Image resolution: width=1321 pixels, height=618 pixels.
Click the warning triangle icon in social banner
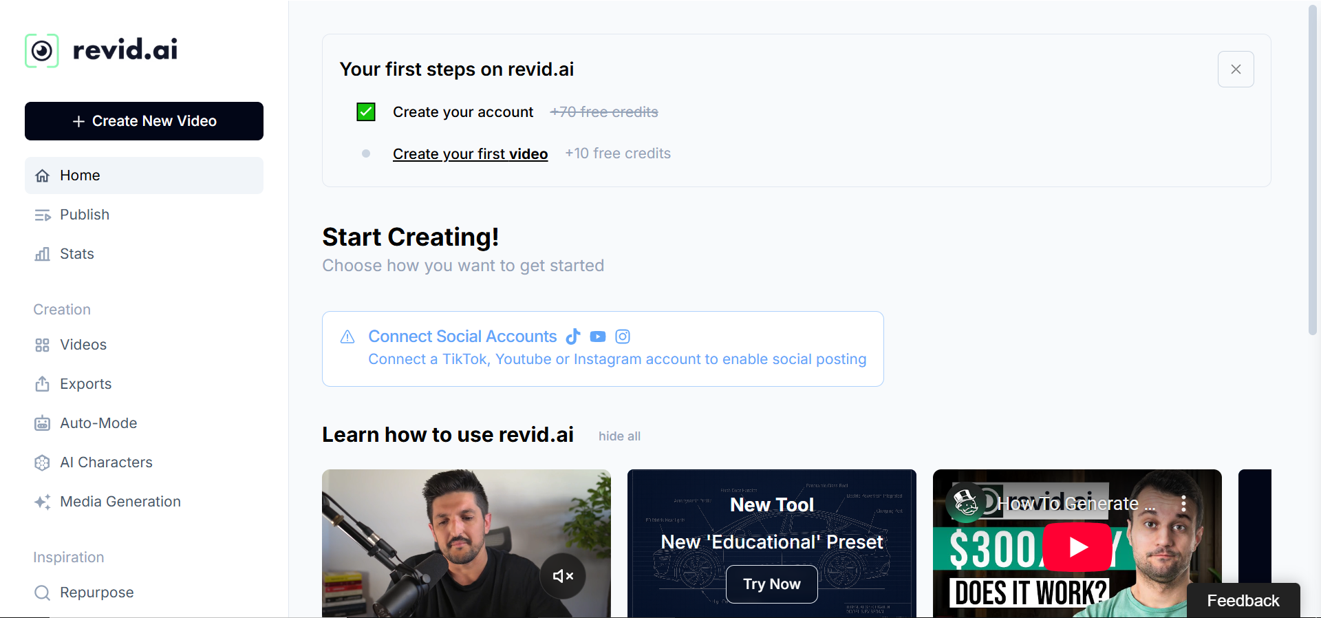[347, 337]
